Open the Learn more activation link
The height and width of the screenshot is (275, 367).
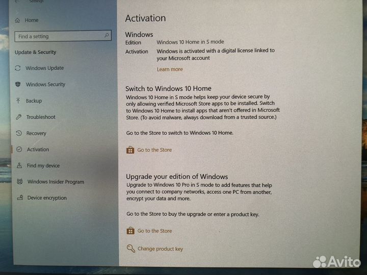(x=169, y=69)
